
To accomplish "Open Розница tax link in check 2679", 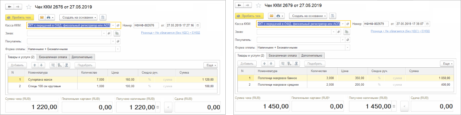I will click(400, 31).
